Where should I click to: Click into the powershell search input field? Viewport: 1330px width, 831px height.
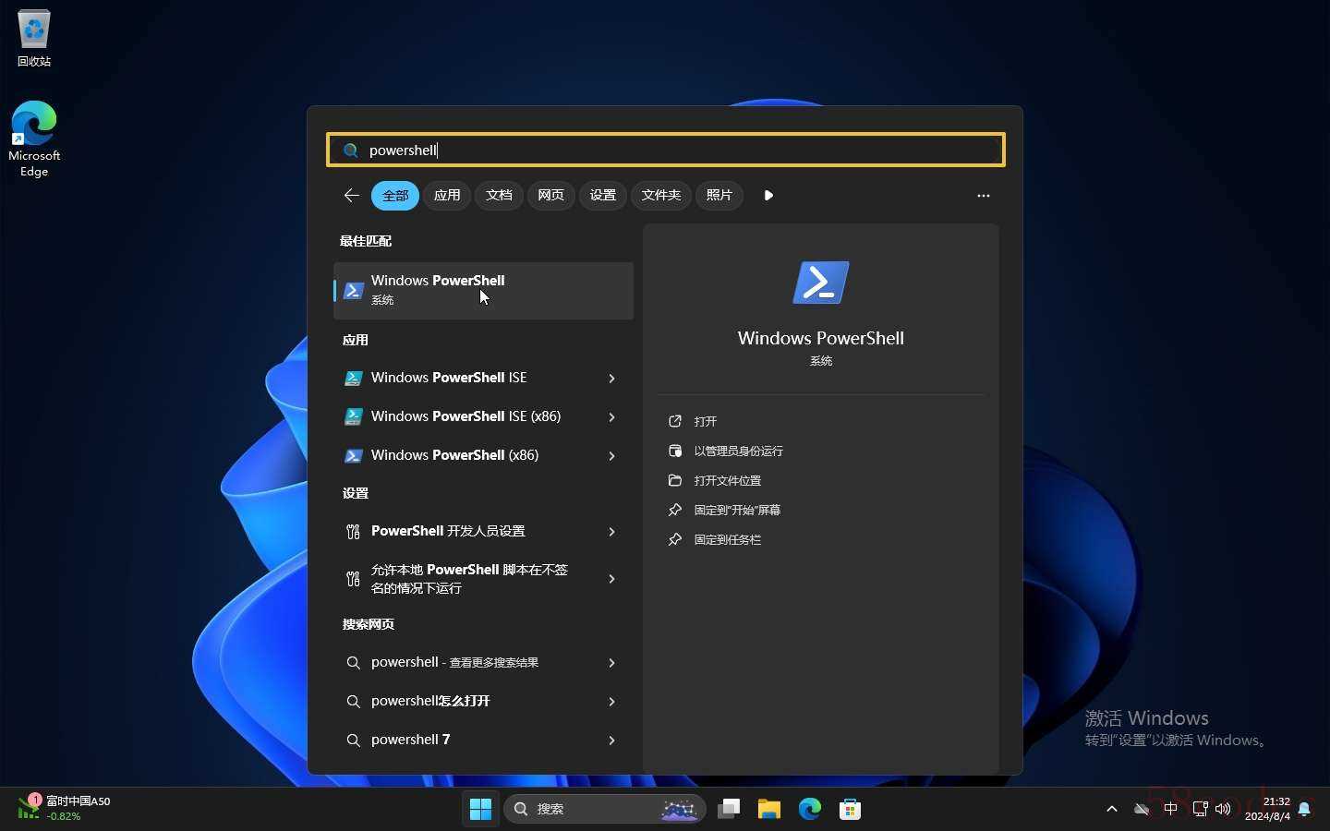pyautogui.click(x=666, y=151)
